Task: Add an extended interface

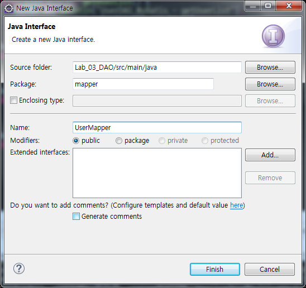Action: [270, 155]
